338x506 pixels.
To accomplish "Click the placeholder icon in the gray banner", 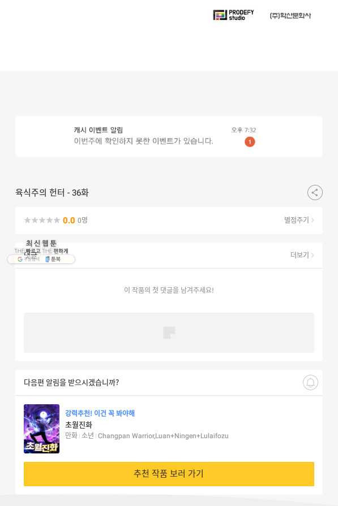I will [169, 332].
